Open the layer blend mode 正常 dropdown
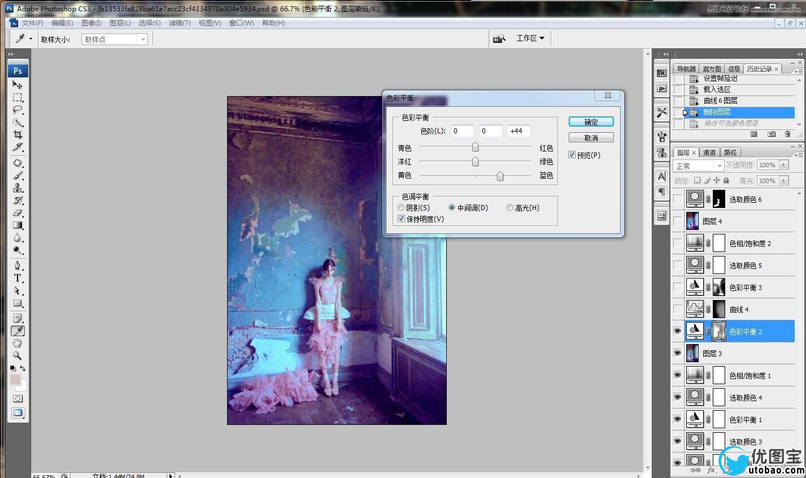 699,166
